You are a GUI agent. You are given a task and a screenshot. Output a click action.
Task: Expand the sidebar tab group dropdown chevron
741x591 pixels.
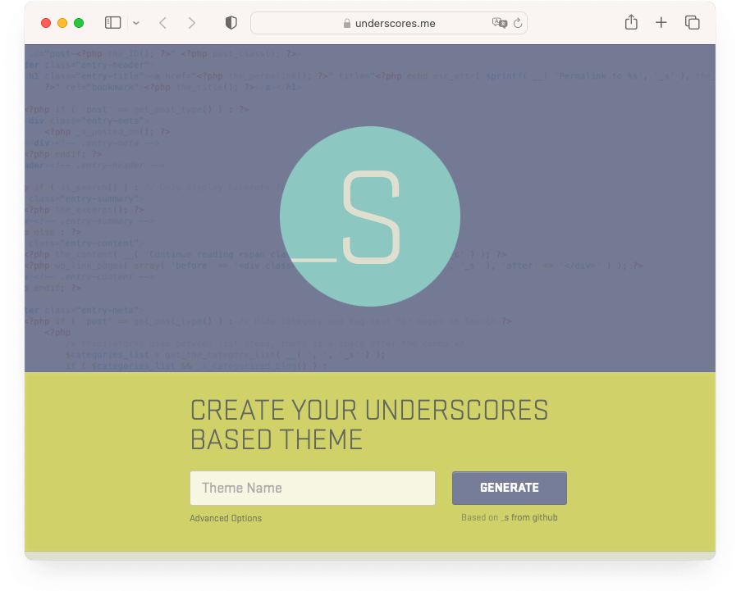(x=136, y=24)
